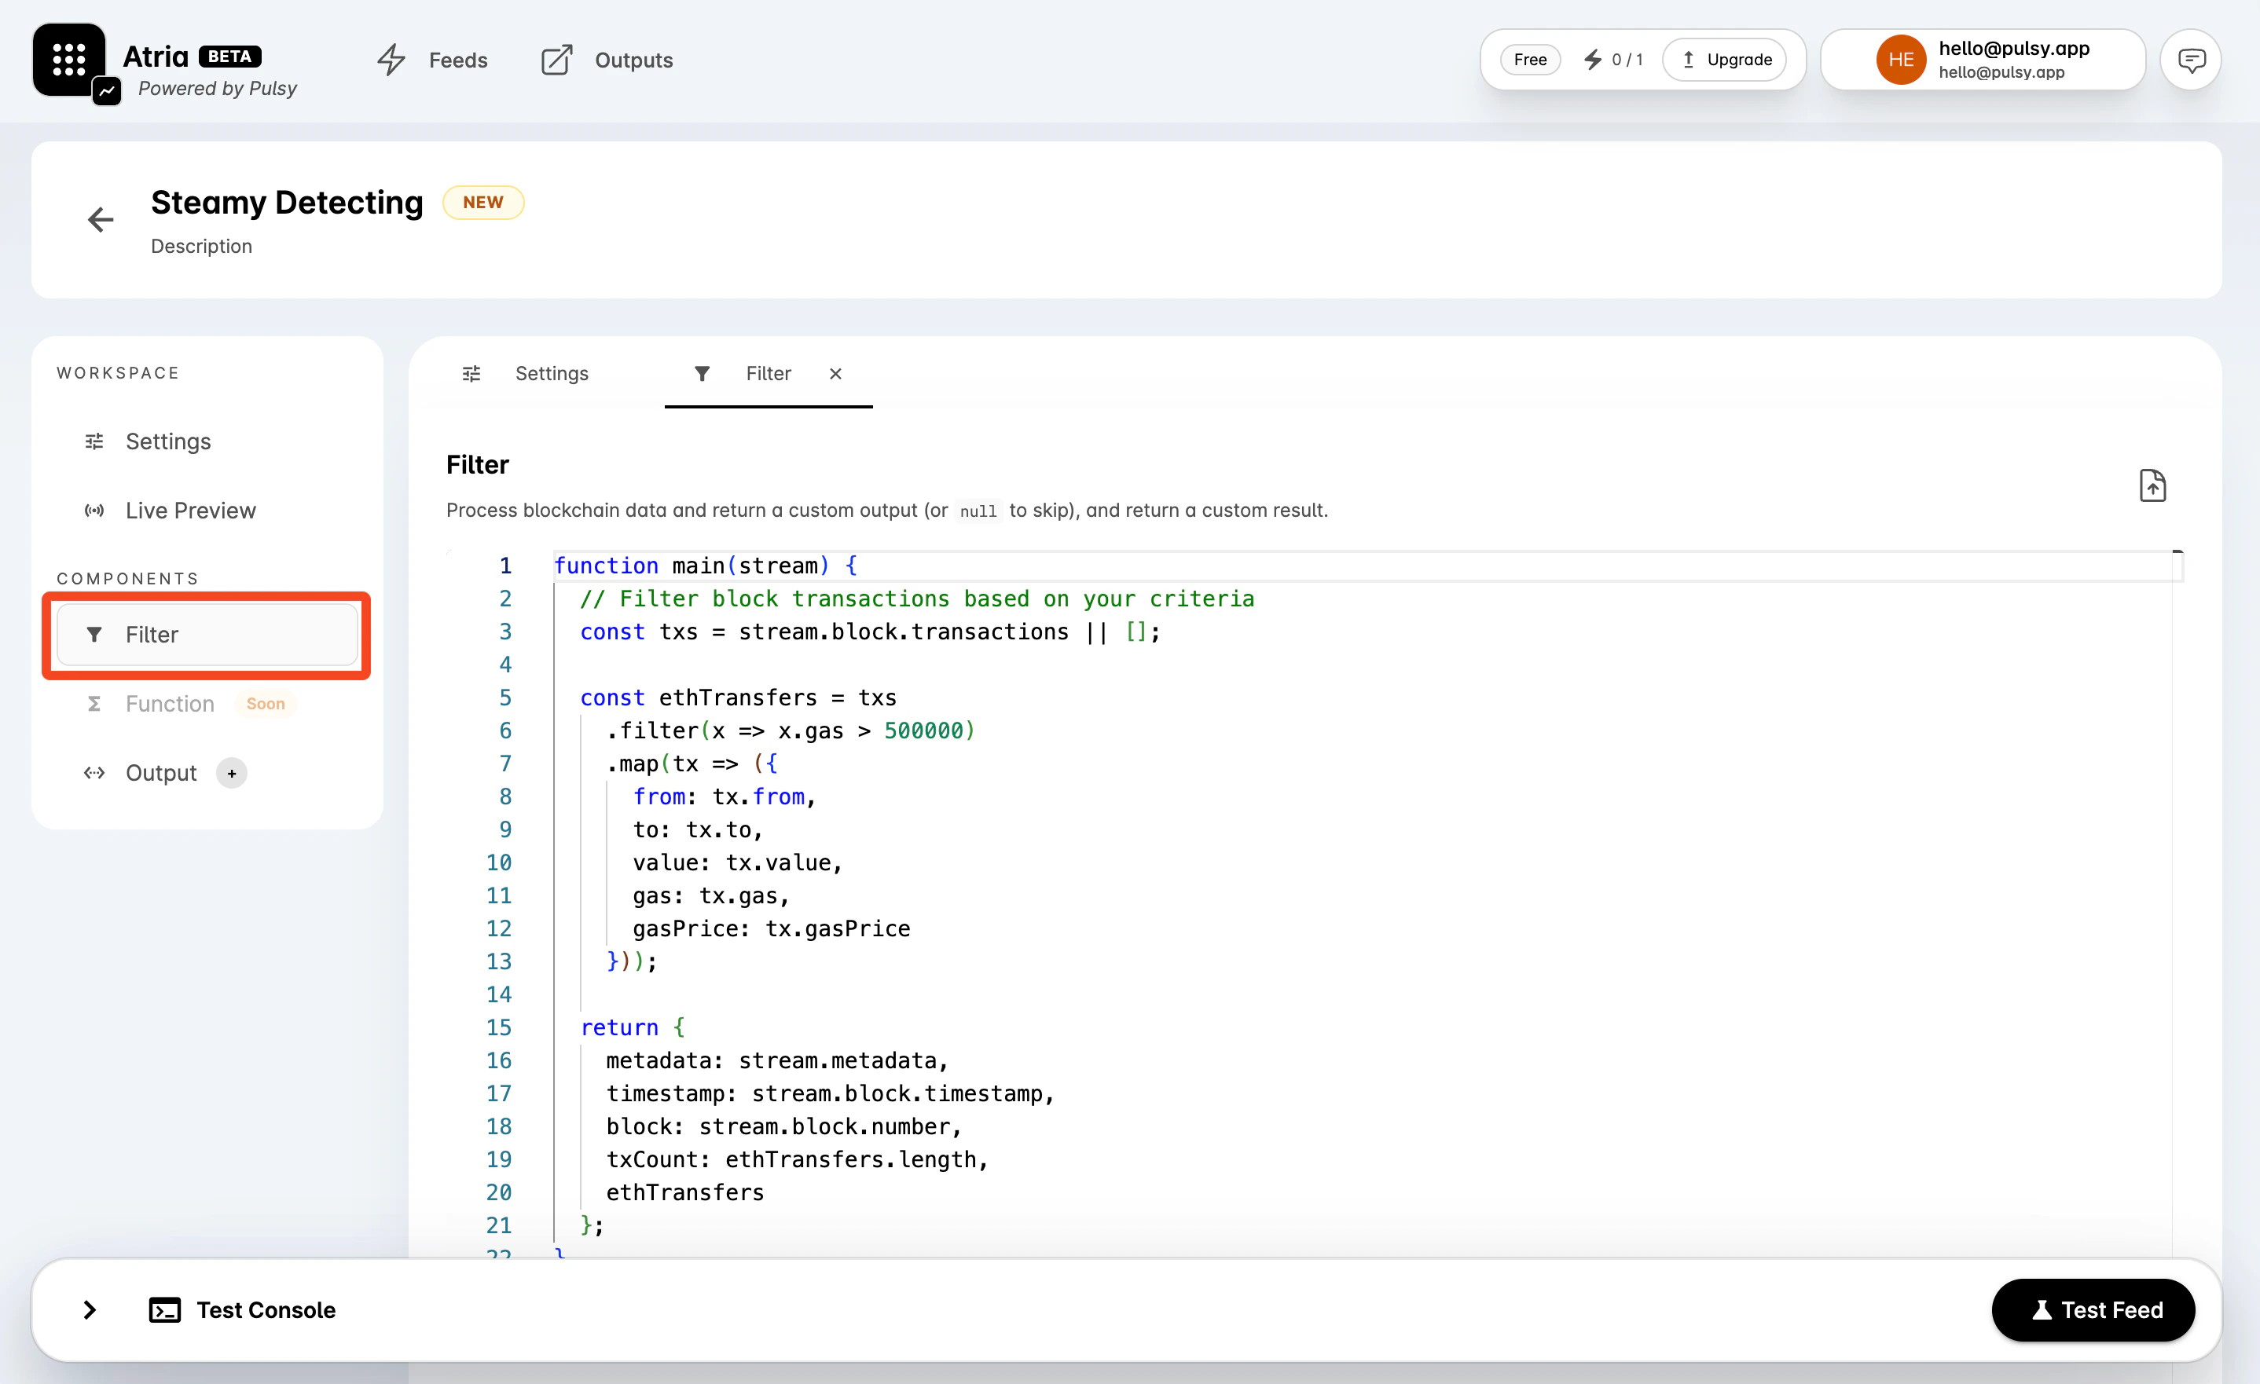Click the comment line about filtering transactions
Image resolution: width=2260 pixels, height=1384 pixels.
tap(916, 599)
